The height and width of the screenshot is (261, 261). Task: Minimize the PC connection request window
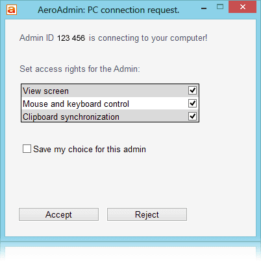pyautogui.click(x=204, y=8)
